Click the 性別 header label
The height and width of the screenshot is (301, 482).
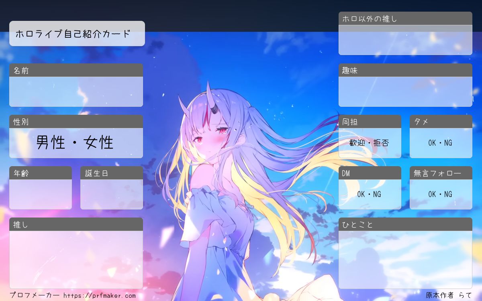21,122
